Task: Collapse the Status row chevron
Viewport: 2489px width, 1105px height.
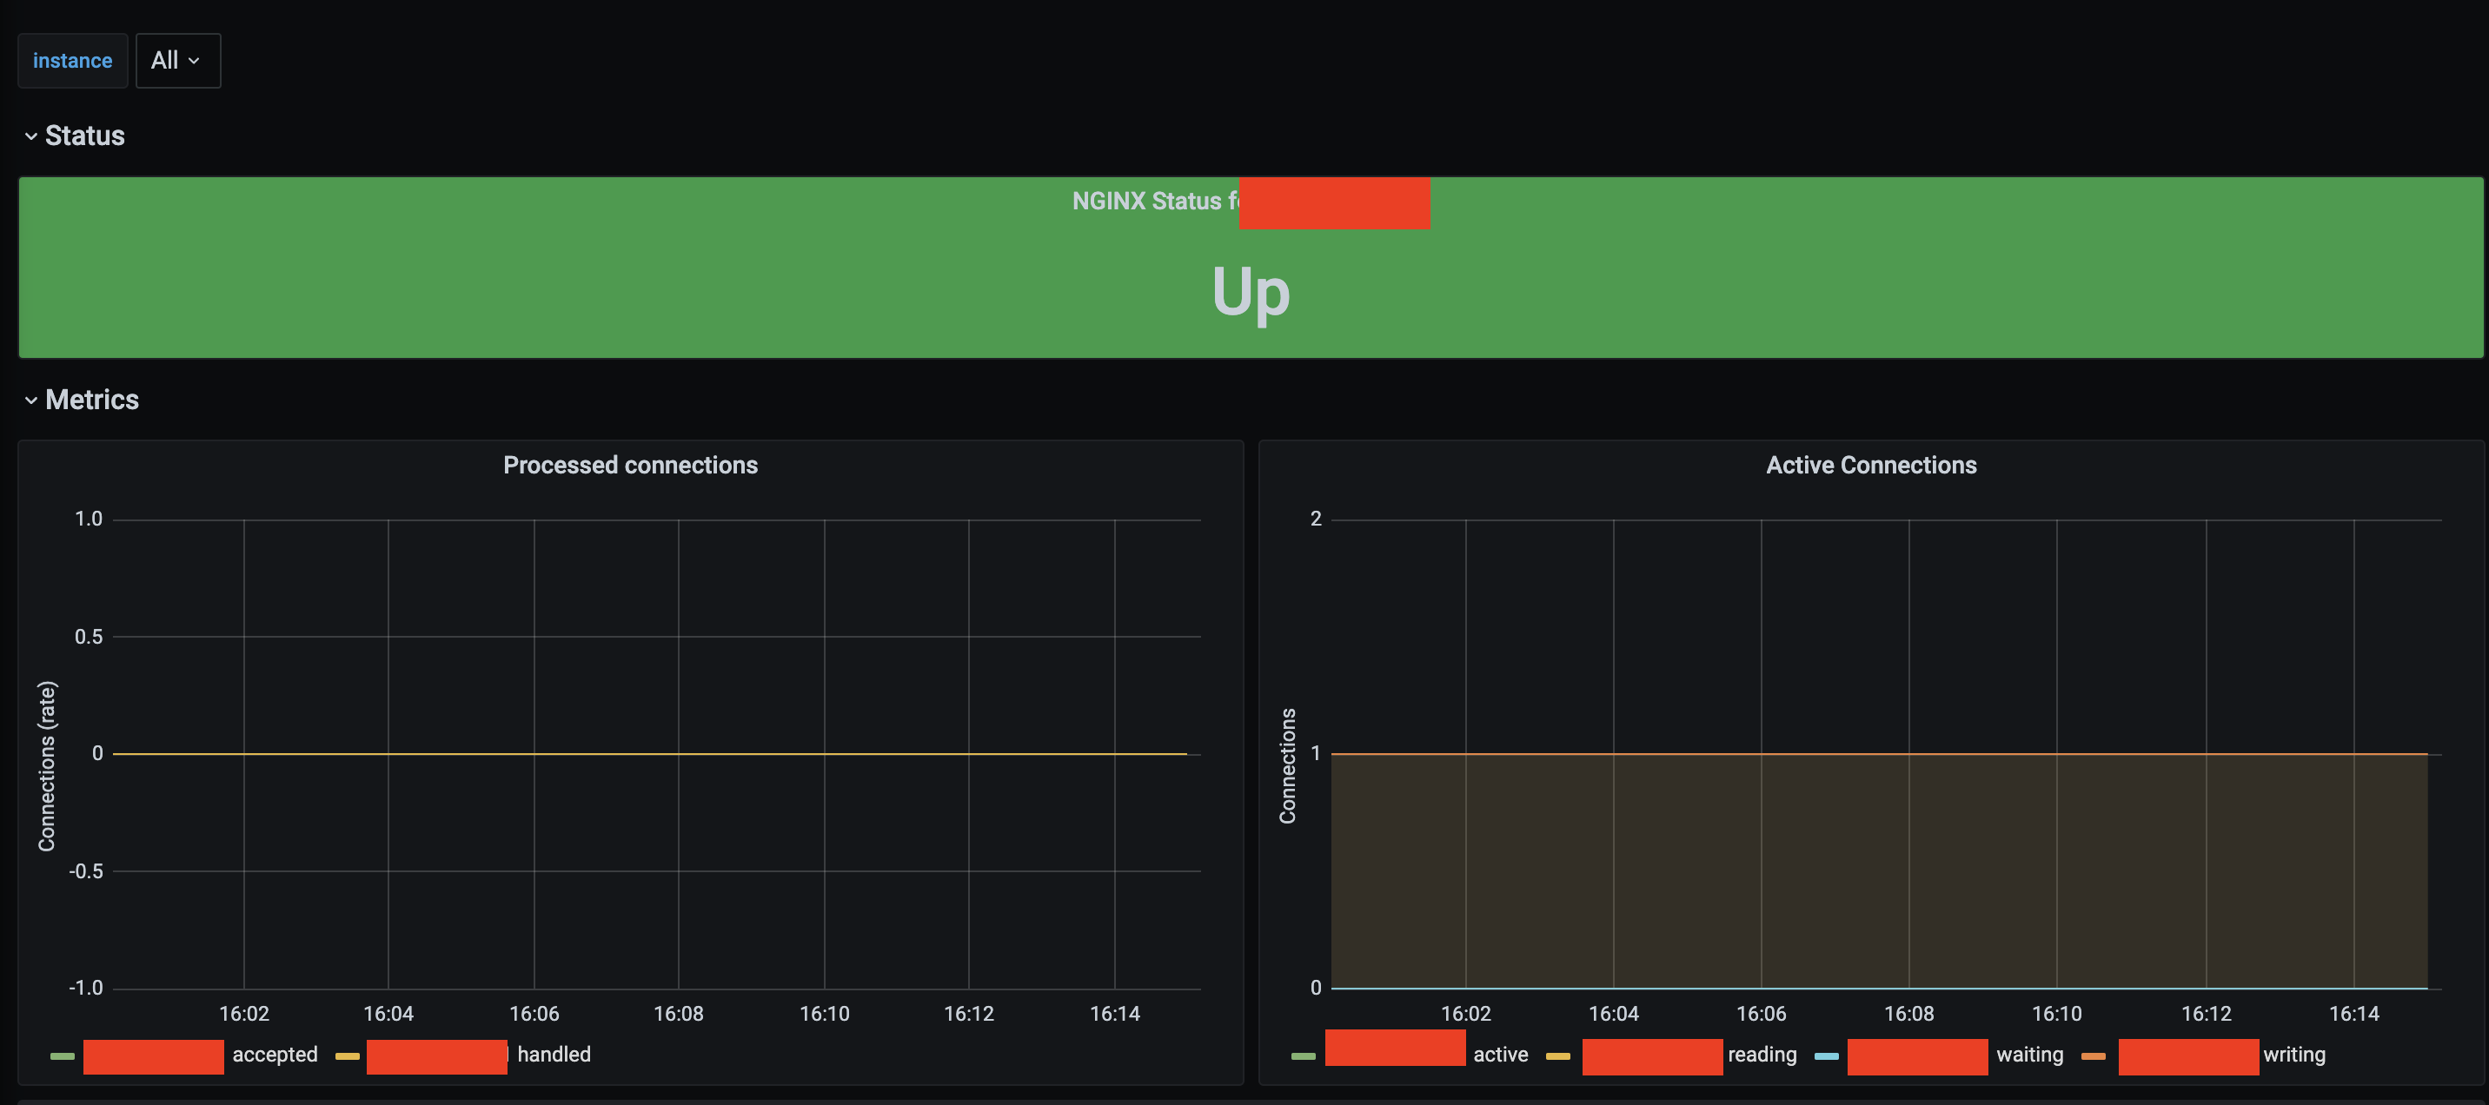Action: pos(31,136)
